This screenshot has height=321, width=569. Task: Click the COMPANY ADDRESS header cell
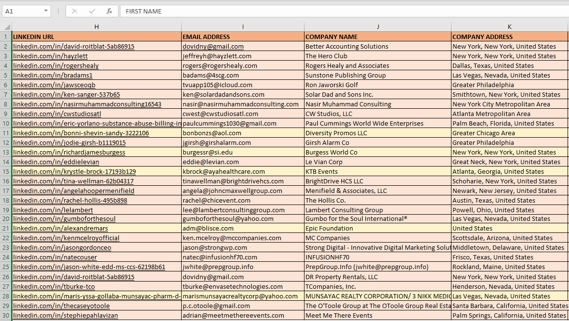509,37
